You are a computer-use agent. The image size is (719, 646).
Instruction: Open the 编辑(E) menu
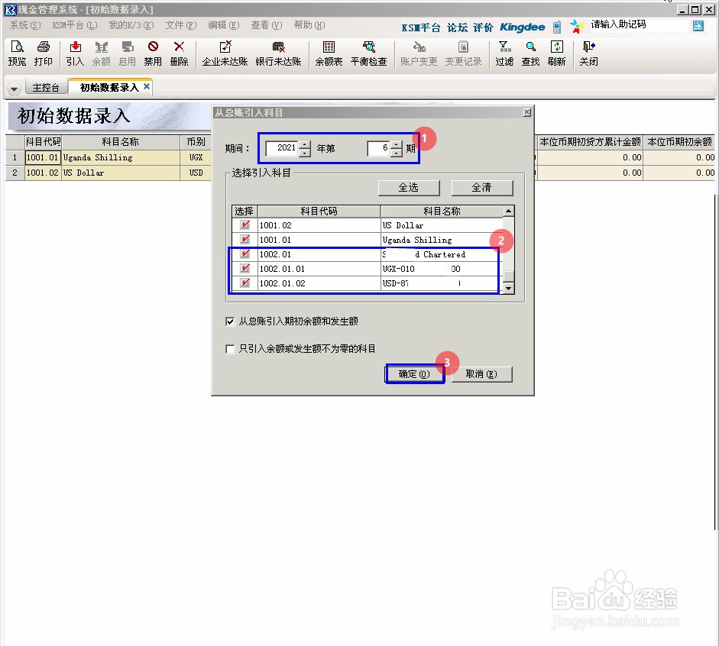point(224,25)
